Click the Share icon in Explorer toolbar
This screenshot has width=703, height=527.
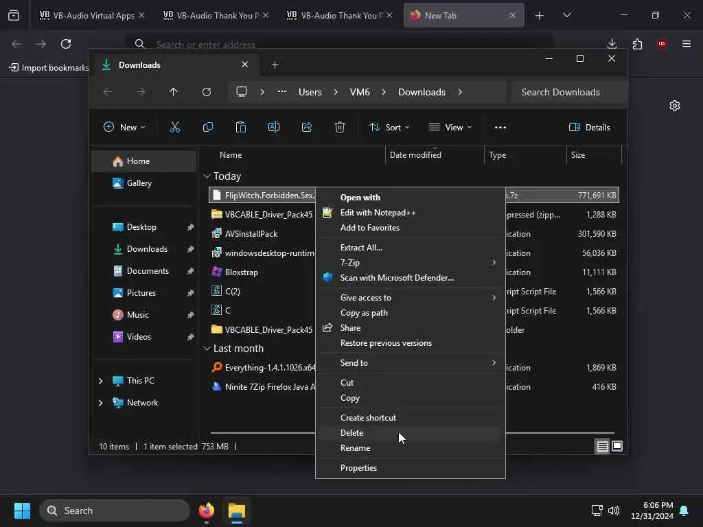[x=307, y=127]
